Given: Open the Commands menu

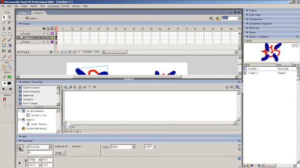Looking at the screenshot, I should 53,6.
